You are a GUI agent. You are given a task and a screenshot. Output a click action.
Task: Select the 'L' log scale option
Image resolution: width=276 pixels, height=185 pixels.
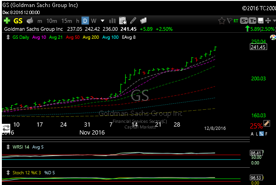coord(257,134)
